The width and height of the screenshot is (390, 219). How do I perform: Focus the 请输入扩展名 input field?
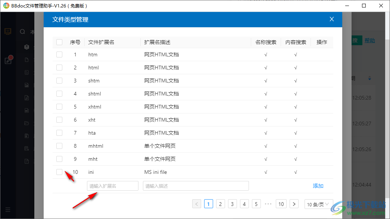click(x=113, y=186)
